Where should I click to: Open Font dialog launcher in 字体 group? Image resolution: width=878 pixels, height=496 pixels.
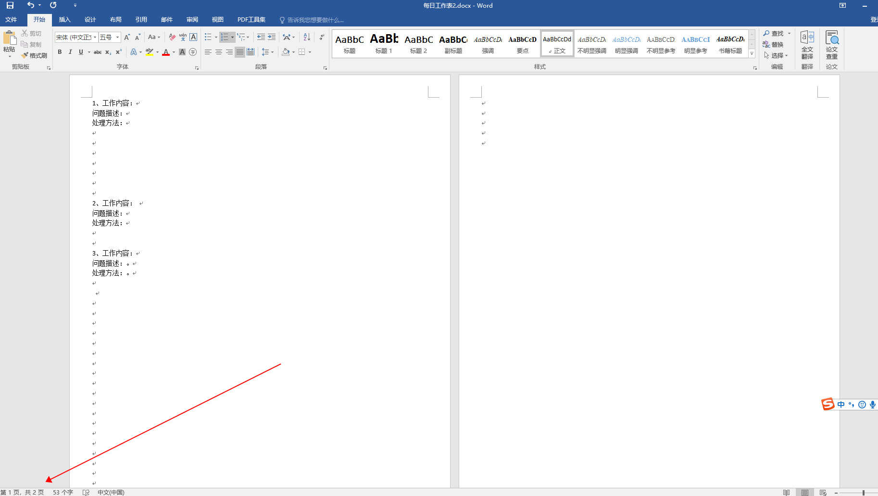(x=197, y=68)
